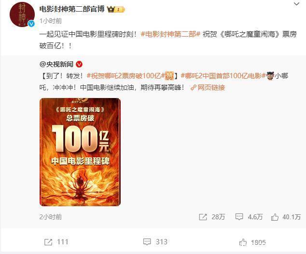Click the 赞 emoji in the reposted text
The width and height of the screenshot is (306, 254).
[x=169, y=76]
